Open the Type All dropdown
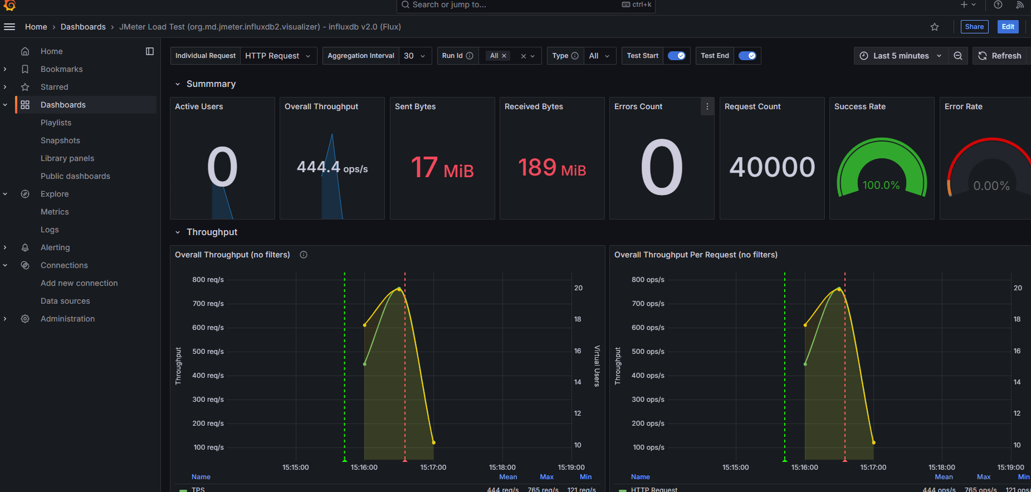 pyautogui.click(x=600, y=56)
